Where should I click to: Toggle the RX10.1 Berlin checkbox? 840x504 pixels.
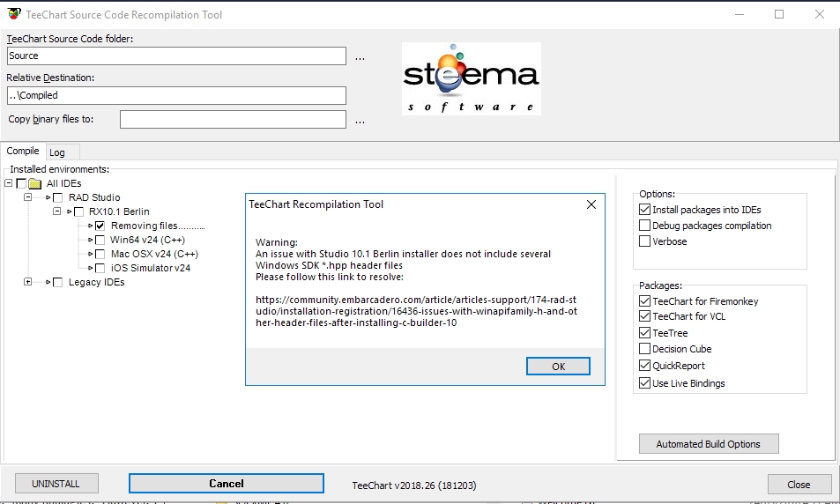(x=78, y=212)
